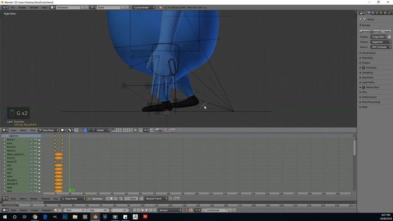Expand the Bake panel
Image resolution: width=393 pixels, height=221 pixels.
[x=365, y=107]
